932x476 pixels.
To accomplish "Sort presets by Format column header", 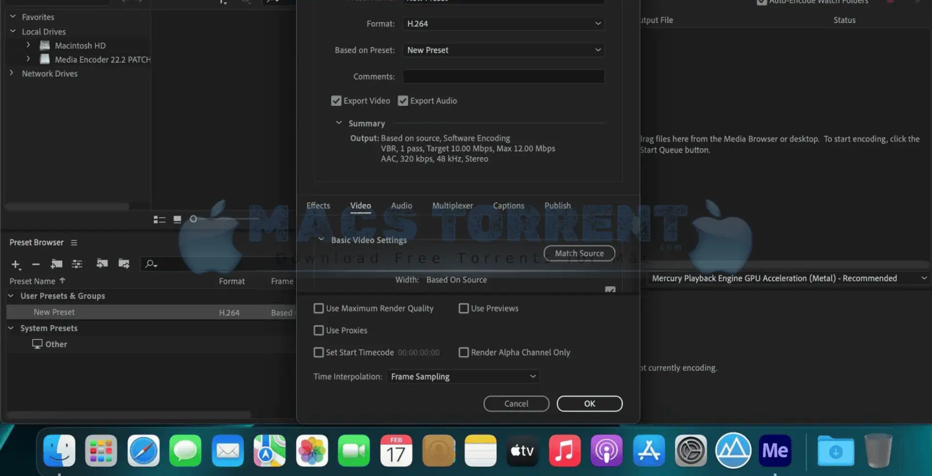I will 232,281.
